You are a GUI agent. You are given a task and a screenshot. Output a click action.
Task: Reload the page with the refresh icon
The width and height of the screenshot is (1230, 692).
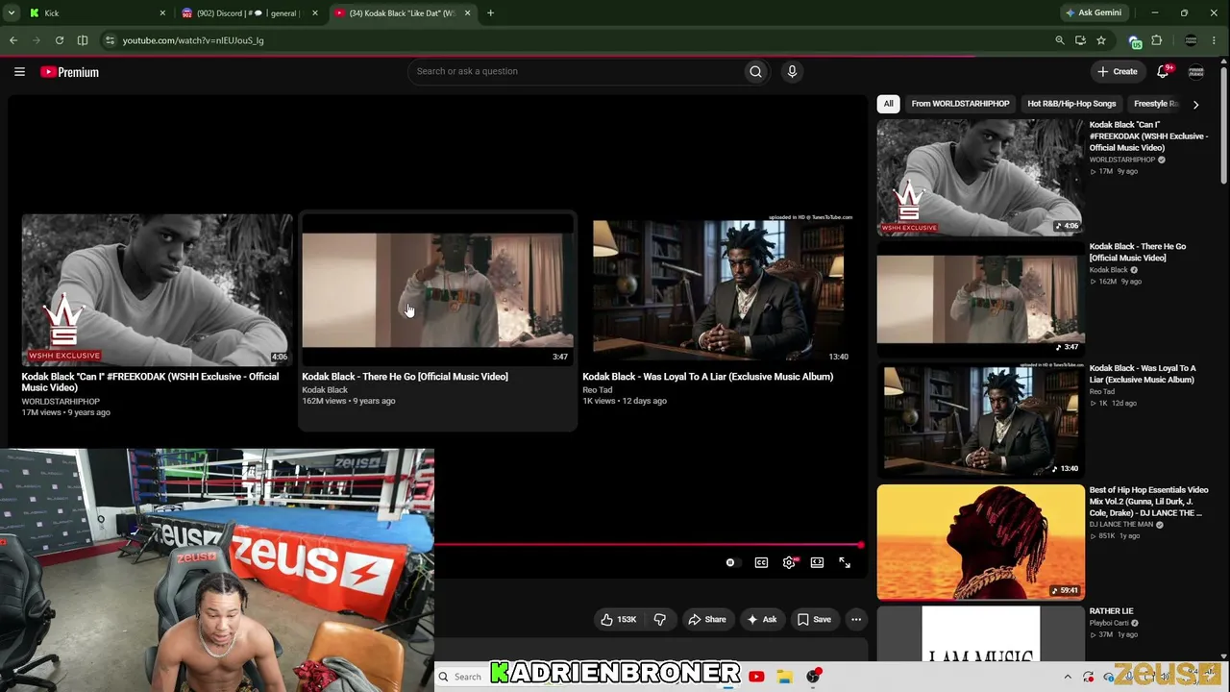[60, 40]
